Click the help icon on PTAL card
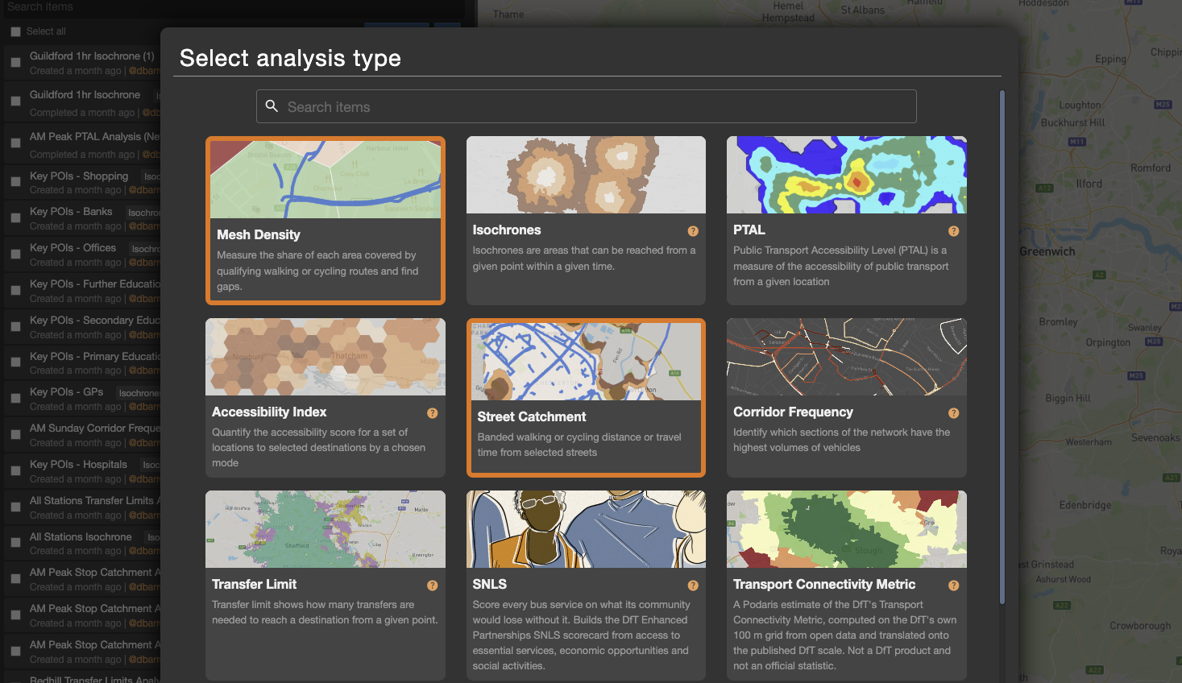This screenshot has width=1182, height=683. (x=954, y=231)
